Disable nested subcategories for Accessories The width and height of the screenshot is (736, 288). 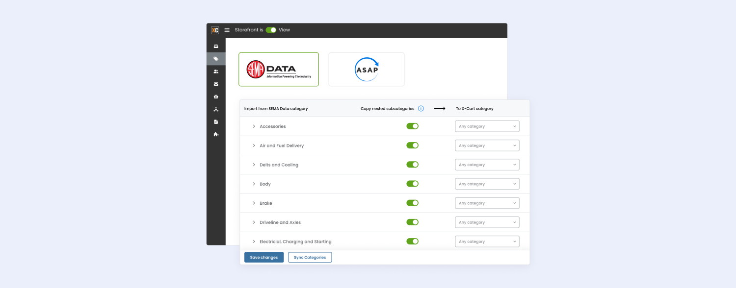click(x=413, y=126)
